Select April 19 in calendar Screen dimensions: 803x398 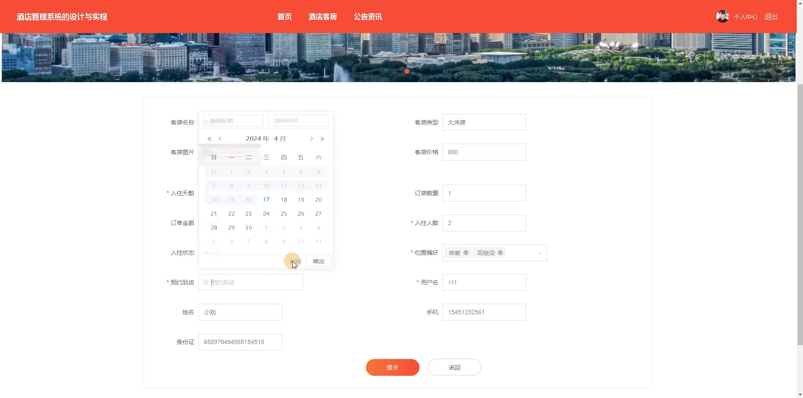point(301,200)
